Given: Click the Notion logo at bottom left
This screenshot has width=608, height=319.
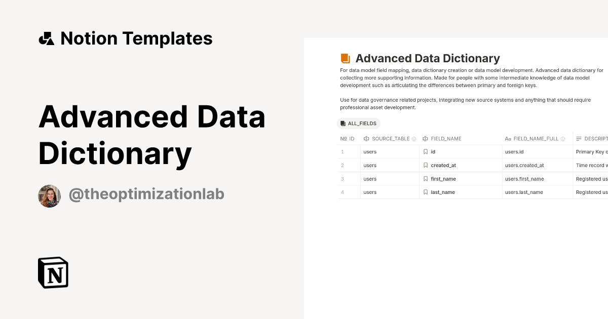Looking at the screenshot, I should 53,272.
